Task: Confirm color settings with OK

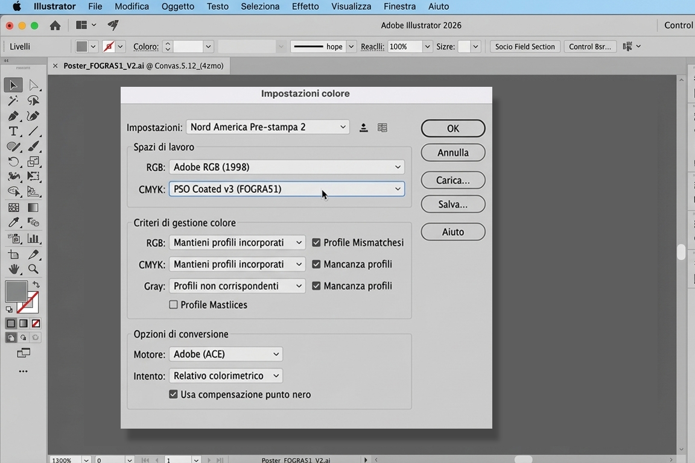Action: 453,128
